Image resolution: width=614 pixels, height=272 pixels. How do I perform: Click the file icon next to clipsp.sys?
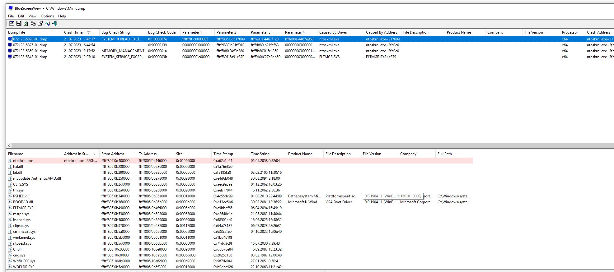pyautogui.click(x=10, y=226)
